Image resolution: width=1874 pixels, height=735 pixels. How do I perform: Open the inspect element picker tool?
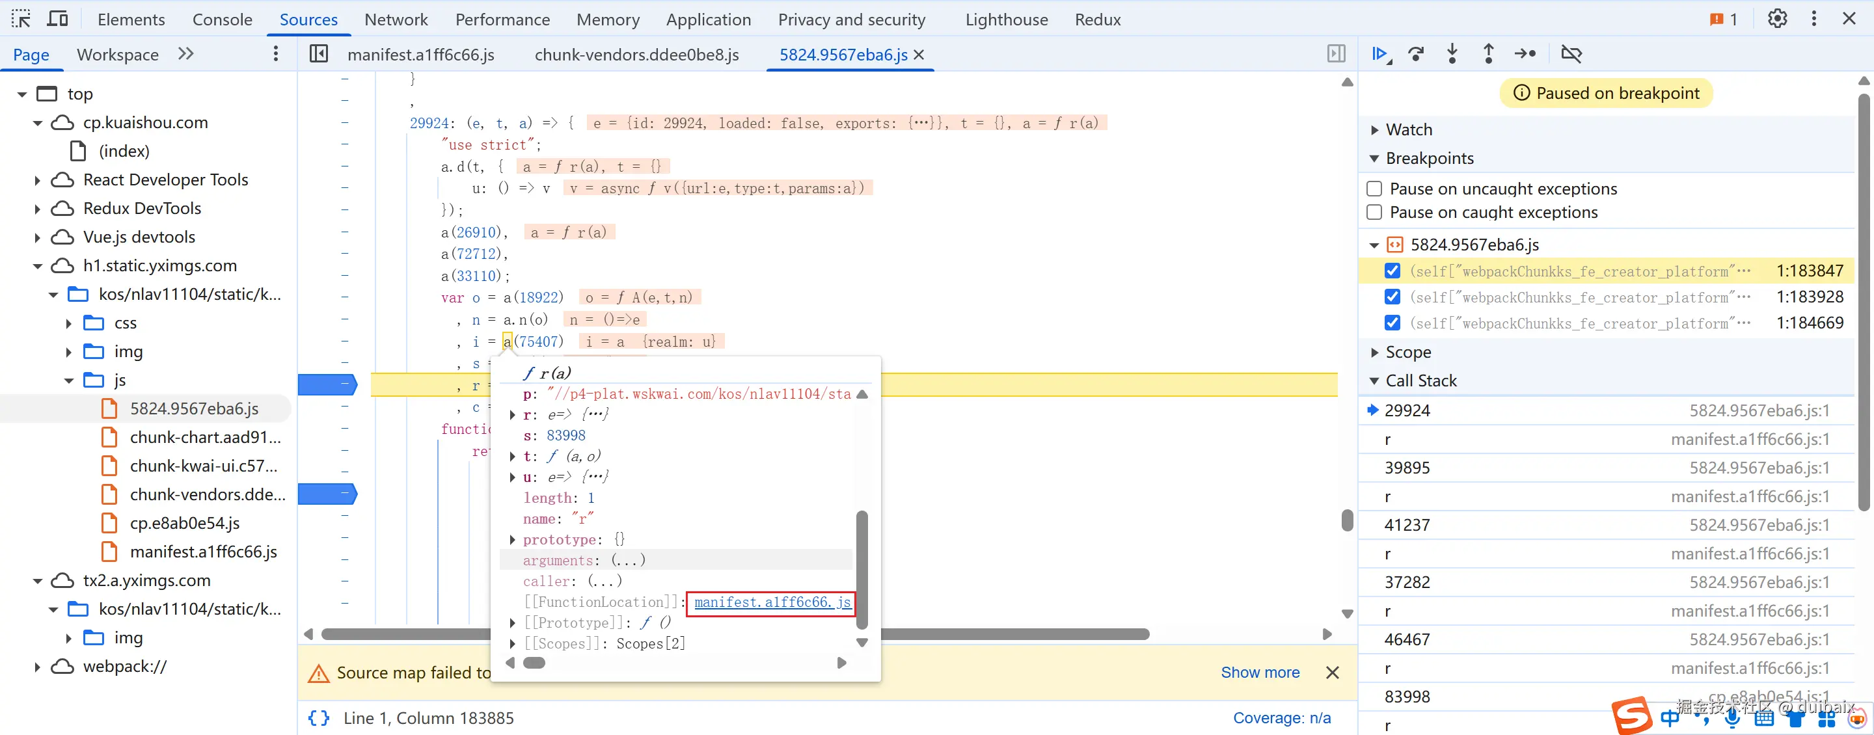tap(21, 19)
